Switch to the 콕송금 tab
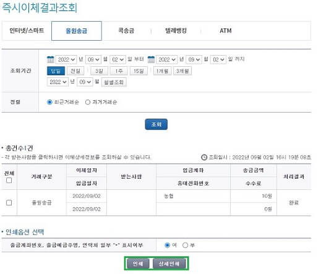 126,31
